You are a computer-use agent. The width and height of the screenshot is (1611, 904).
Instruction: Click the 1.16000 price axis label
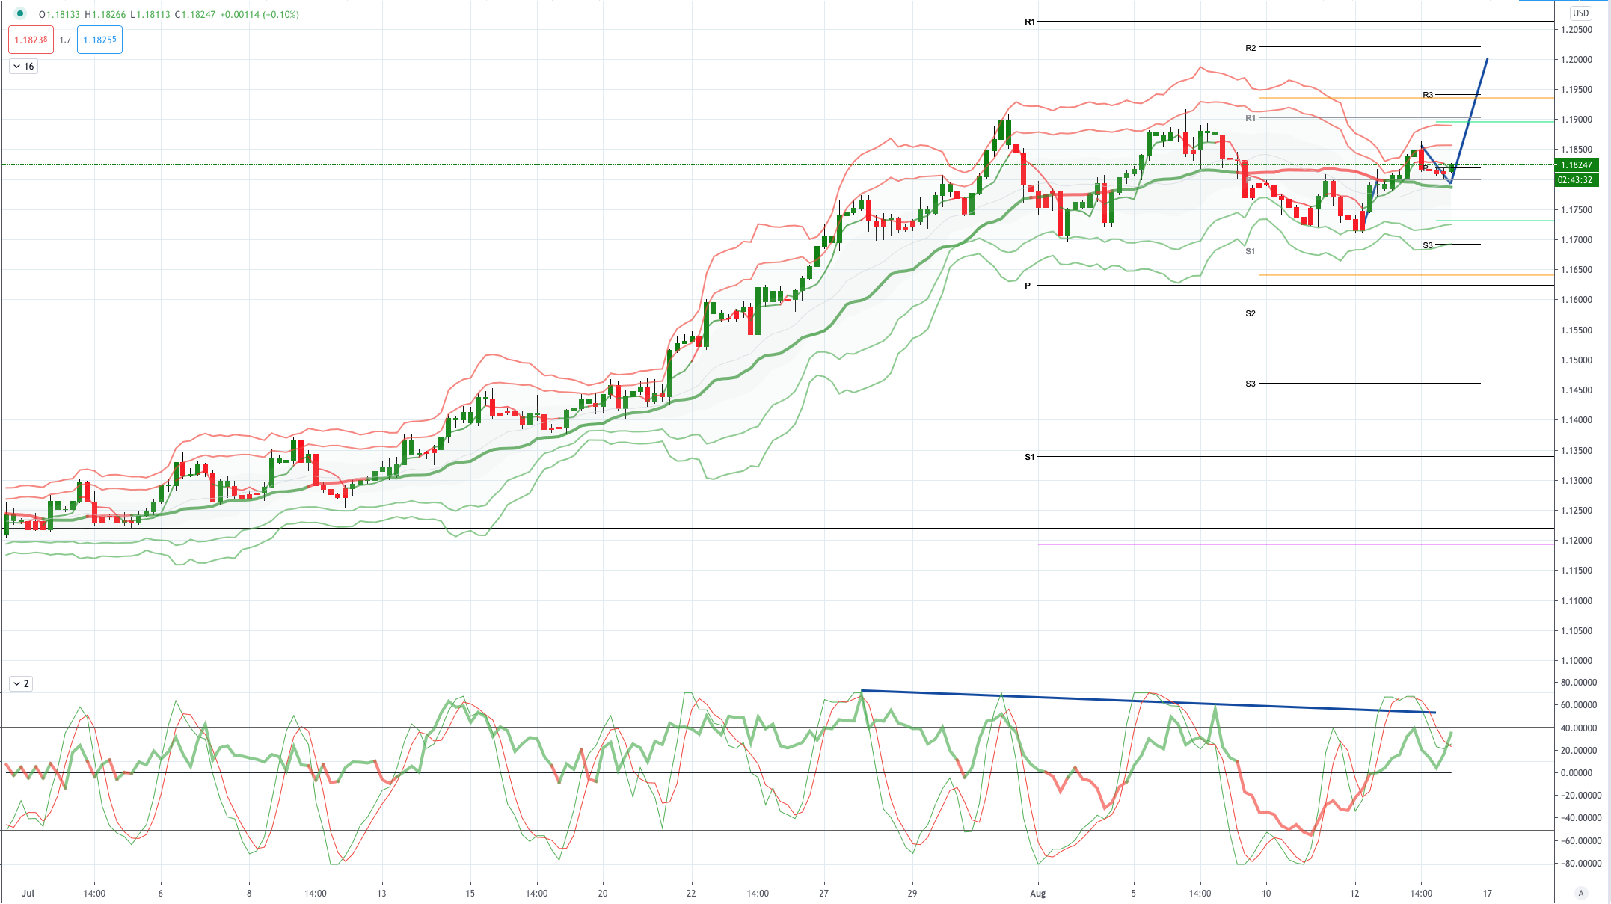(1576, 300)
